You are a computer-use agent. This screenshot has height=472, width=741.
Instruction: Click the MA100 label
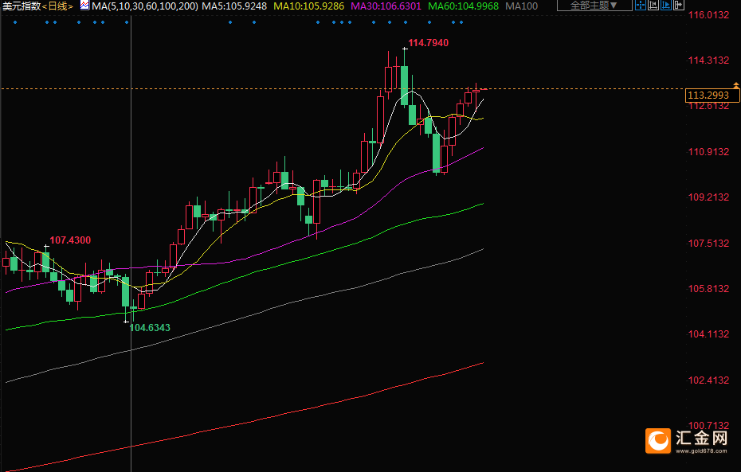click(x=522, y=6)
